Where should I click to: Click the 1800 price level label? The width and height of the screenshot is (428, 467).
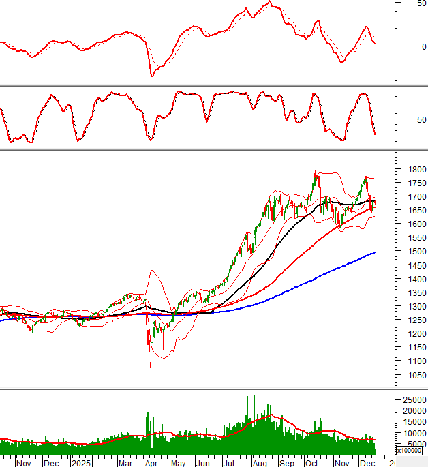point(410,169)
